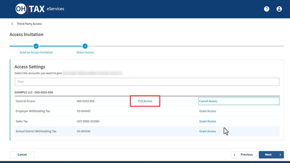This screenshot has width=290, height=163.
Task: Click the OH TAX eServices logo
Action: (40, 9)
